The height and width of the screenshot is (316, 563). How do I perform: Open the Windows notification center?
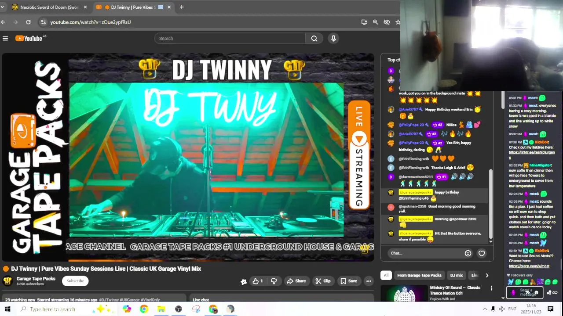tap(550, 309)
